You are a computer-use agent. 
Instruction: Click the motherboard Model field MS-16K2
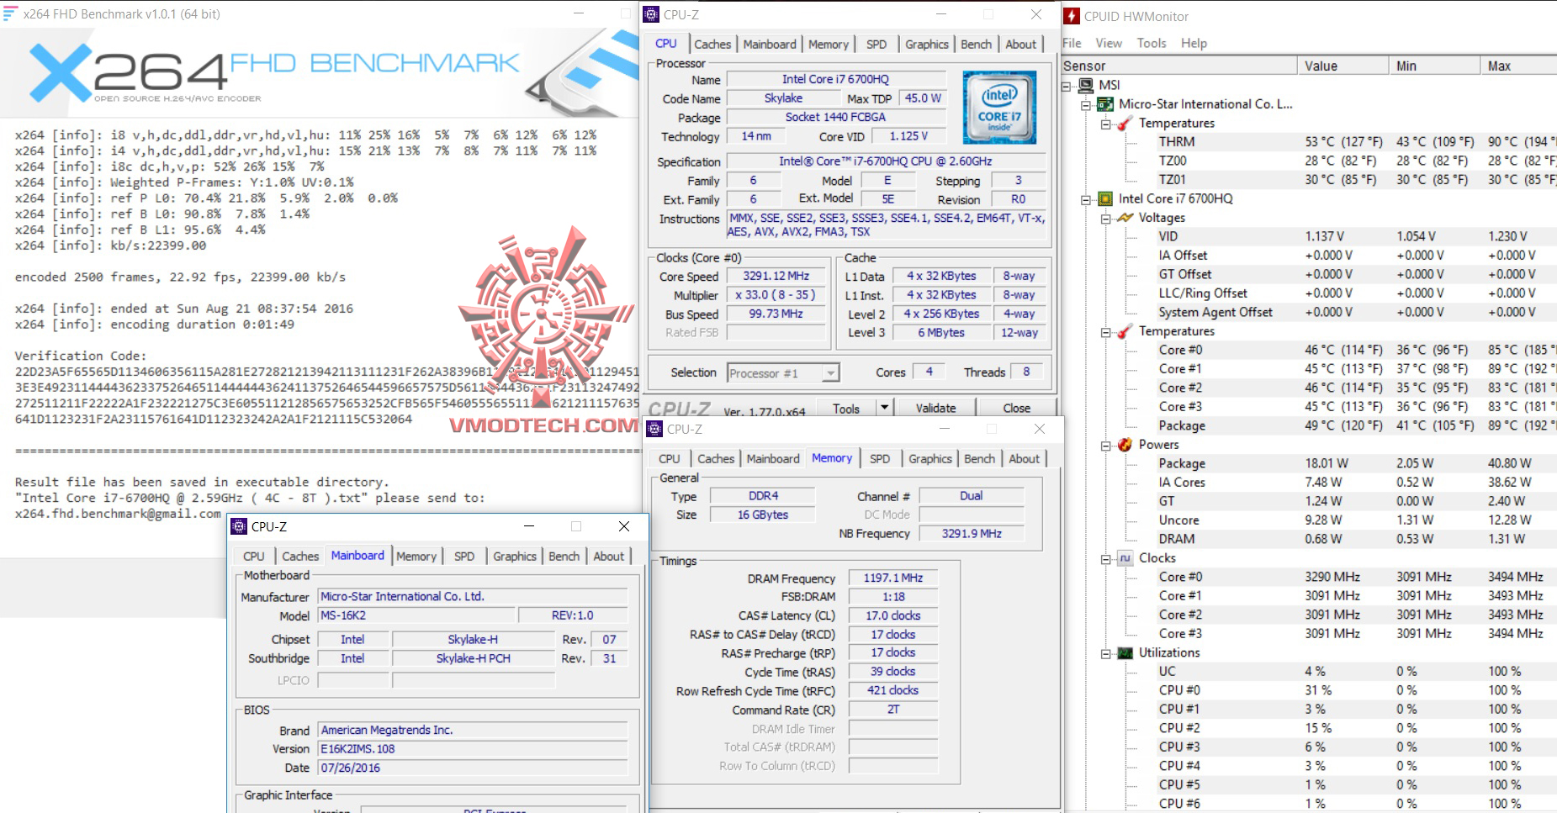click(416, 615)
